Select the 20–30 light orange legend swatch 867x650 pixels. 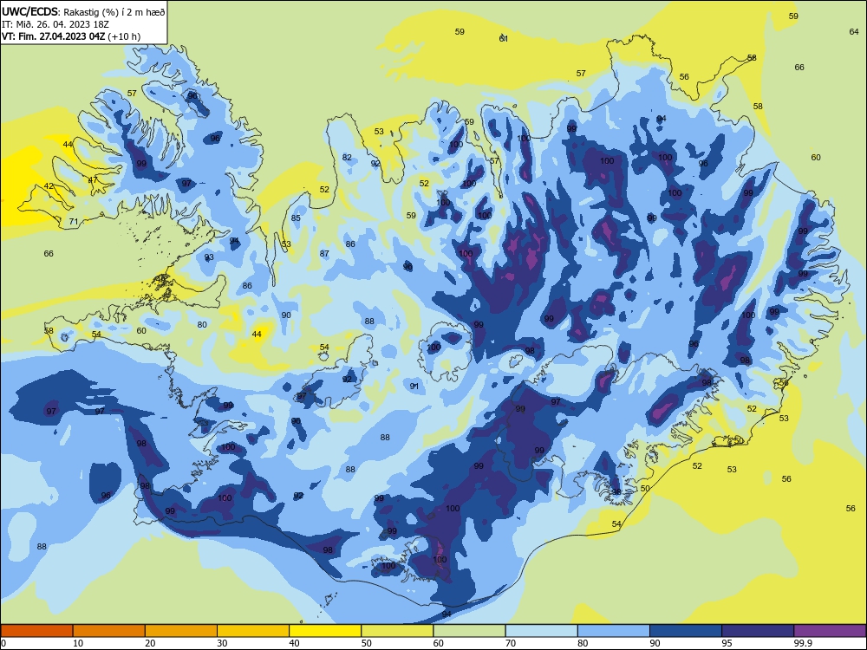(181, 631)
